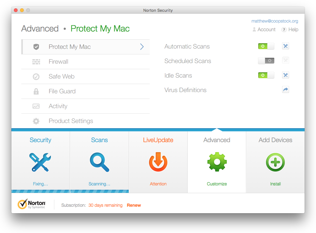Switch to the Scans tab
Image resolution: width=316 pixels, height=233 pixels.
point(99,162)
